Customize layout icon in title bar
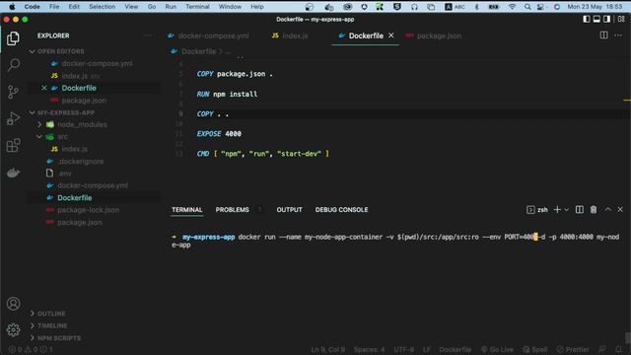Viewport: 631px width, 355px height. point(621,19)
